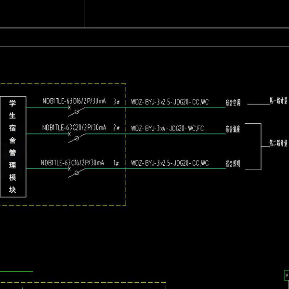
Task: Select the WDZ-BYJ-3x2.5-JDG20-CC,WC cable label on circuit 3#
Action: pos(170,102)
